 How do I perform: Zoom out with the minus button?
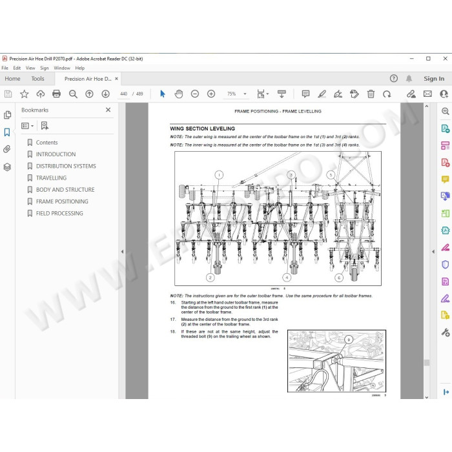click(x=195, y=94)
